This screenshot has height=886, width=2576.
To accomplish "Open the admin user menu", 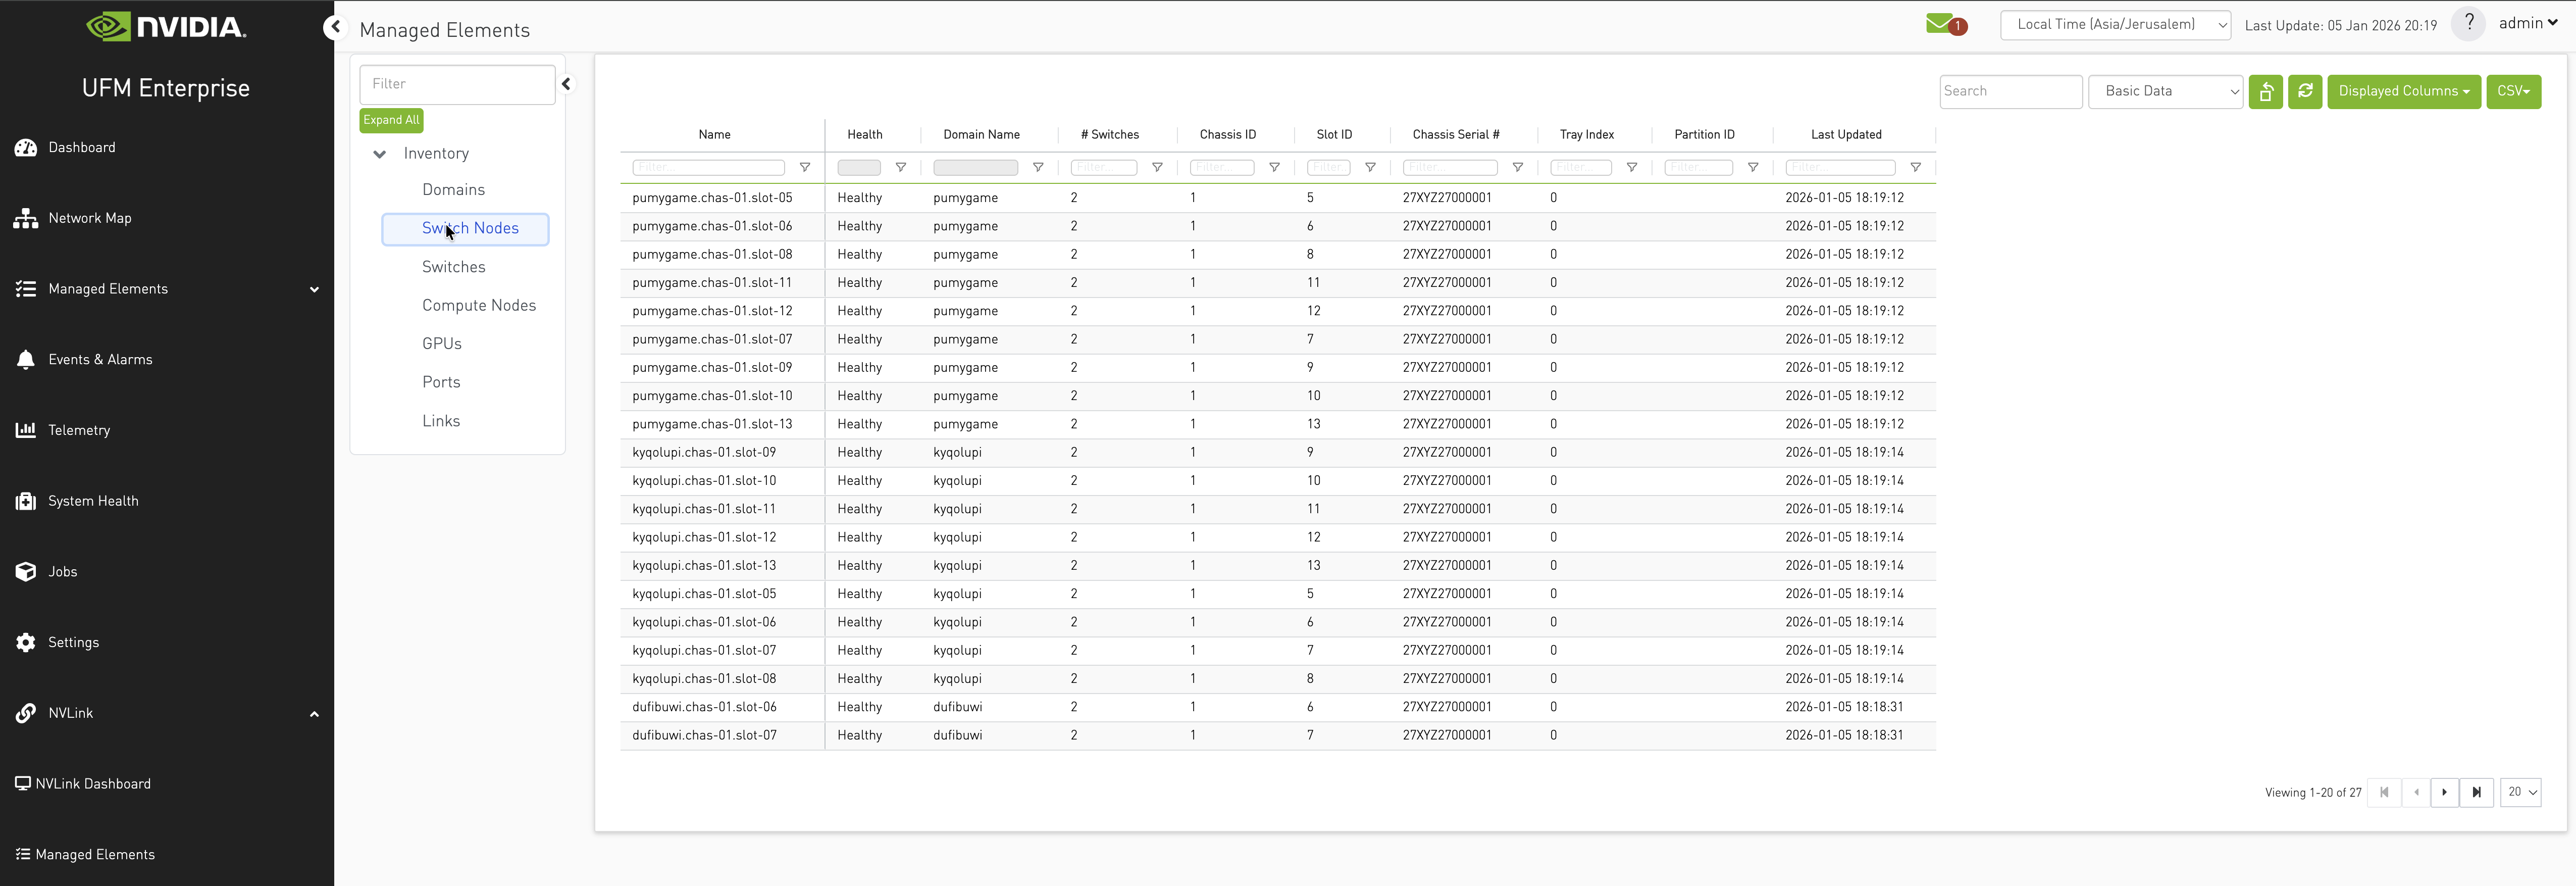I will click(x=2527, y=23).
